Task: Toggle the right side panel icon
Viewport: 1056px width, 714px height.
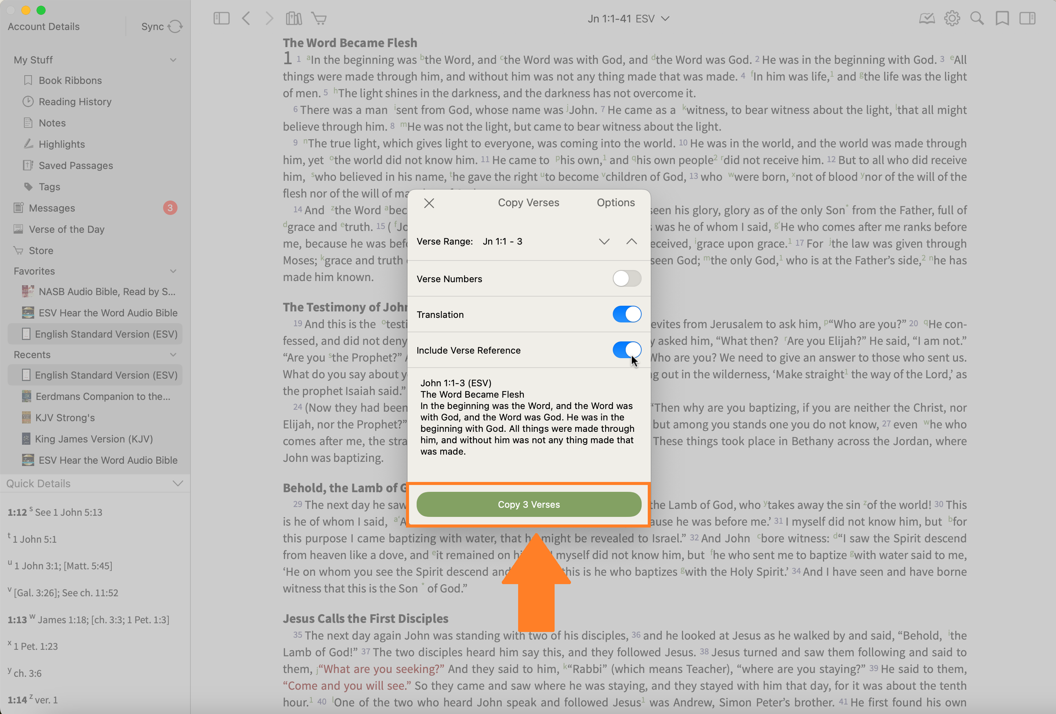Action: click(x=1027, y=19)
